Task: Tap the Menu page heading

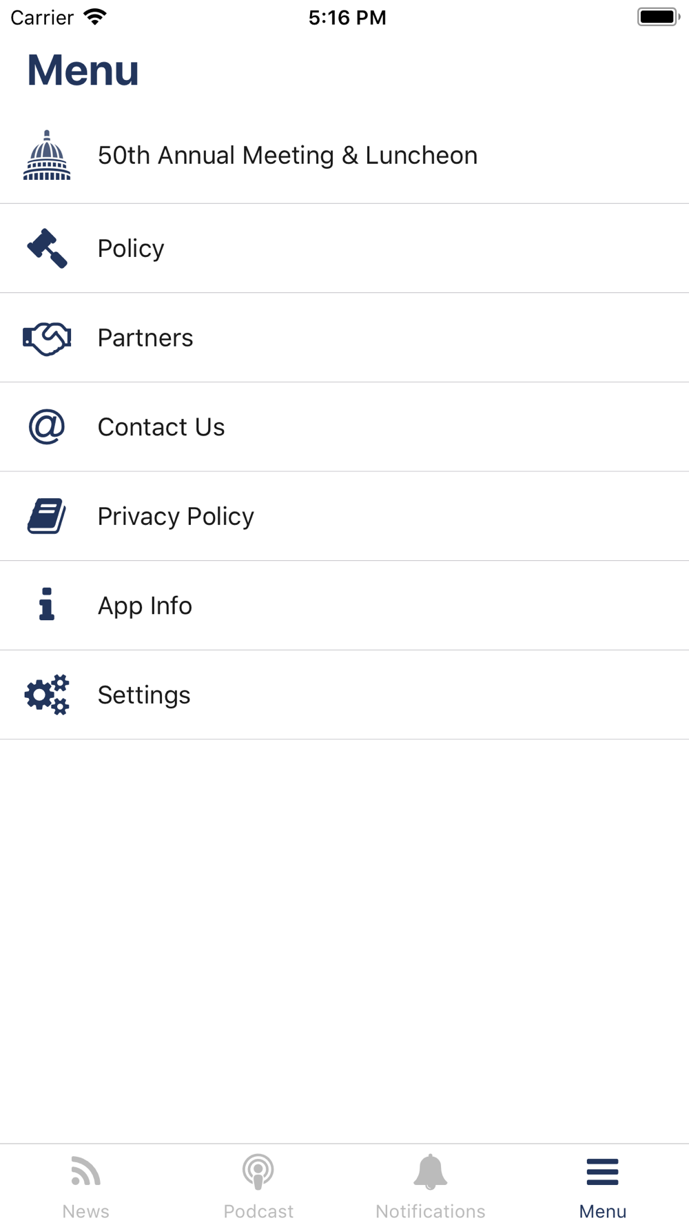Action: coord(83,70)
